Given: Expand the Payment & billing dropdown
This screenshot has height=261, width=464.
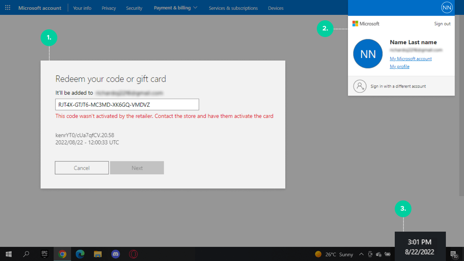Looking at the screenshot, I should [175, 8].
